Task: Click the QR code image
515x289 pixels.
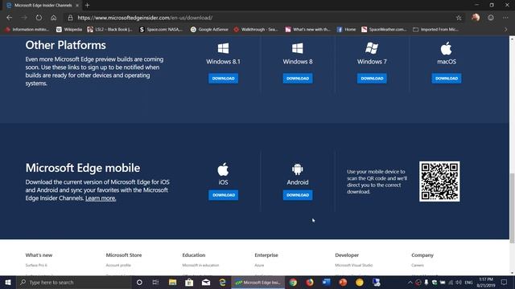Action: 439,181
